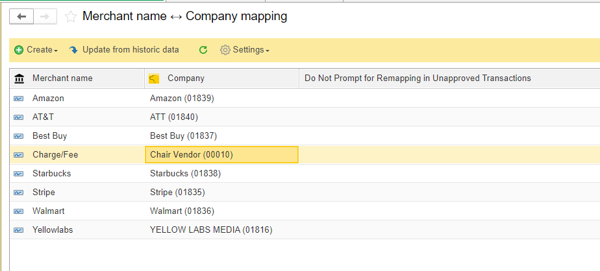This screenshot has height=271, width=600.
Task: Click company cell Walmart (01836)
Action: pyautogui.click(x=221, y=211)
